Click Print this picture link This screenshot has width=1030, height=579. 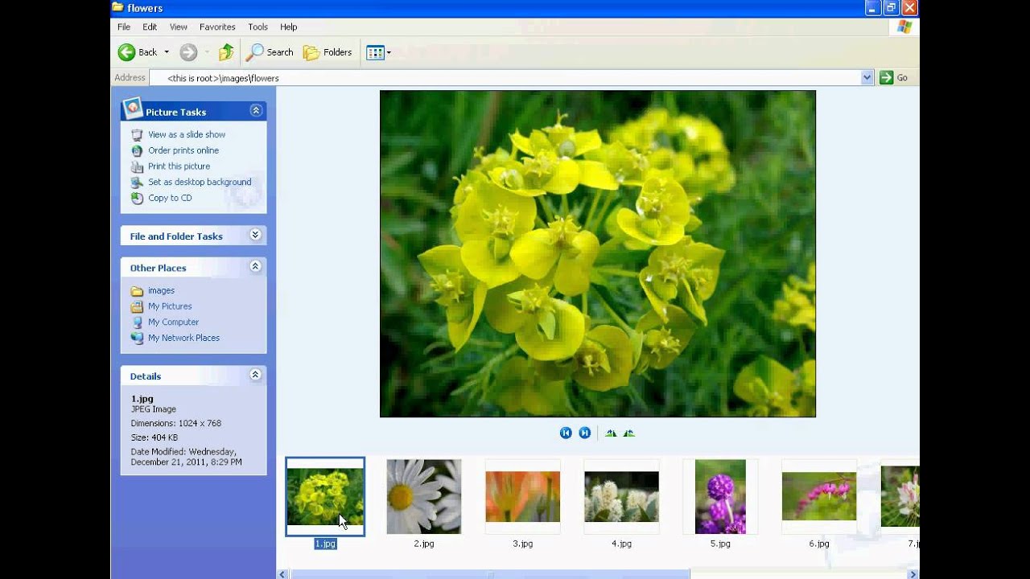click(x=179, y=166)
